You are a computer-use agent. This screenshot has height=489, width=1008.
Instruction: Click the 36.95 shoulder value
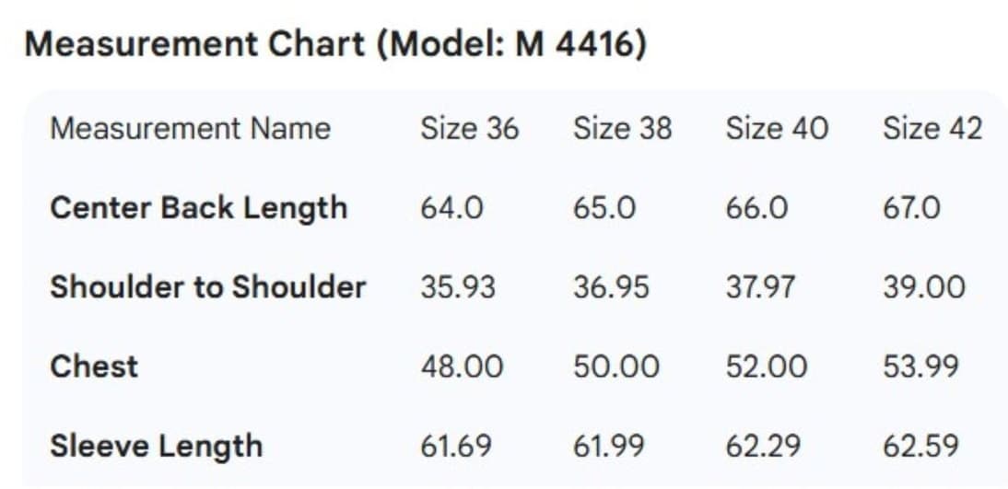point(611,287)
